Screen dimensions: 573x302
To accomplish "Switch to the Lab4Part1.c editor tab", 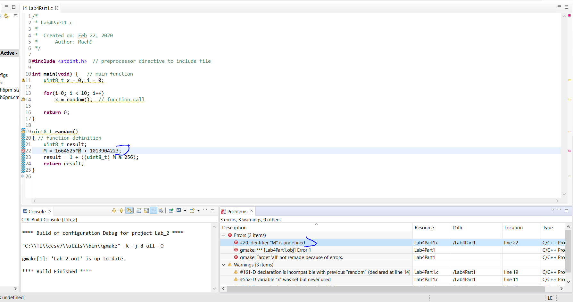I will [41, 8].
